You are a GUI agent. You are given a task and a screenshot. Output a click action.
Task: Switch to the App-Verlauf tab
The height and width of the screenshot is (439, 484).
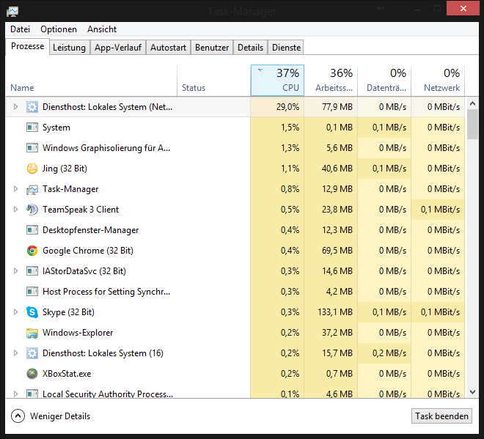118,48
